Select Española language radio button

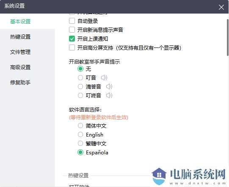tap(80, 153)
